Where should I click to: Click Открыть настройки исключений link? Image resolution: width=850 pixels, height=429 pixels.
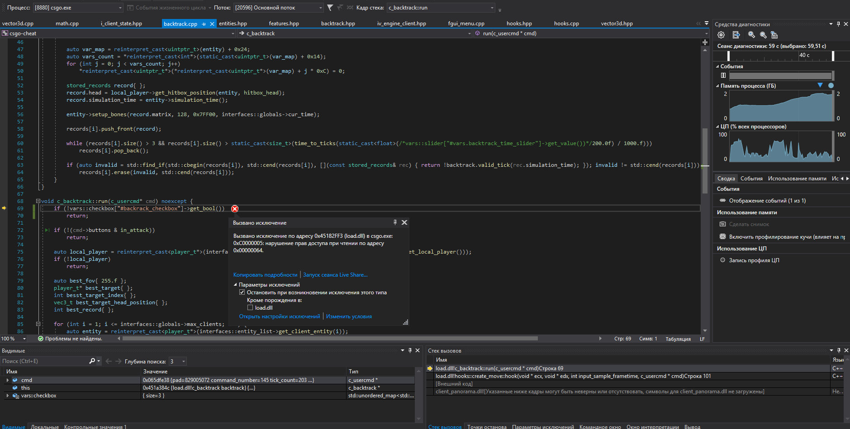pyautogui.click(x=280, y=316)
